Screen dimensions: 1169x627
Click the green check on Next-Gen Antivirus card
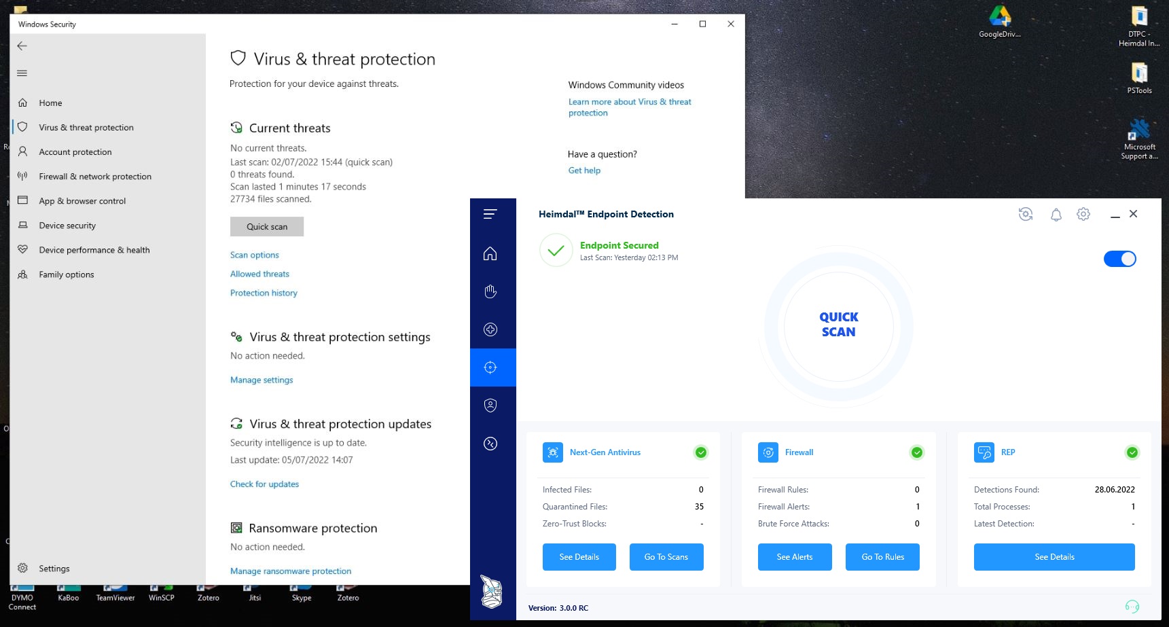[x=700, y=452]
